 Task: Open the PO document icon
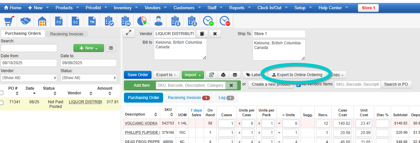59,21
